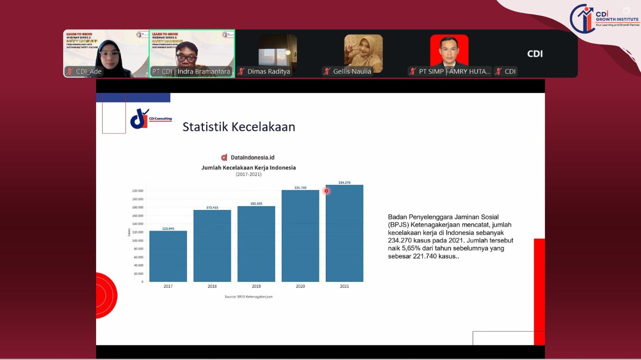The height and width of the screenshot is (360, 641).
Task: Select the AMRY participant photo with red background
Action: [449, 50]
